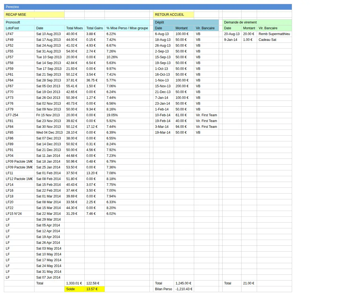This screenshot has width=353, height=296.
Task: Select the 9-Jan-14 transfer request date
Action: pyautogui.click(x=232, y=40)
